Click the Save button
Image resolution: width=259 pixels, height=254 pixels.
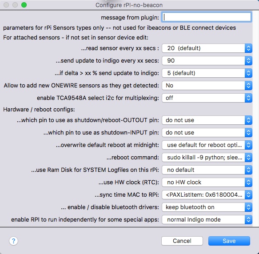click(229, 241)
